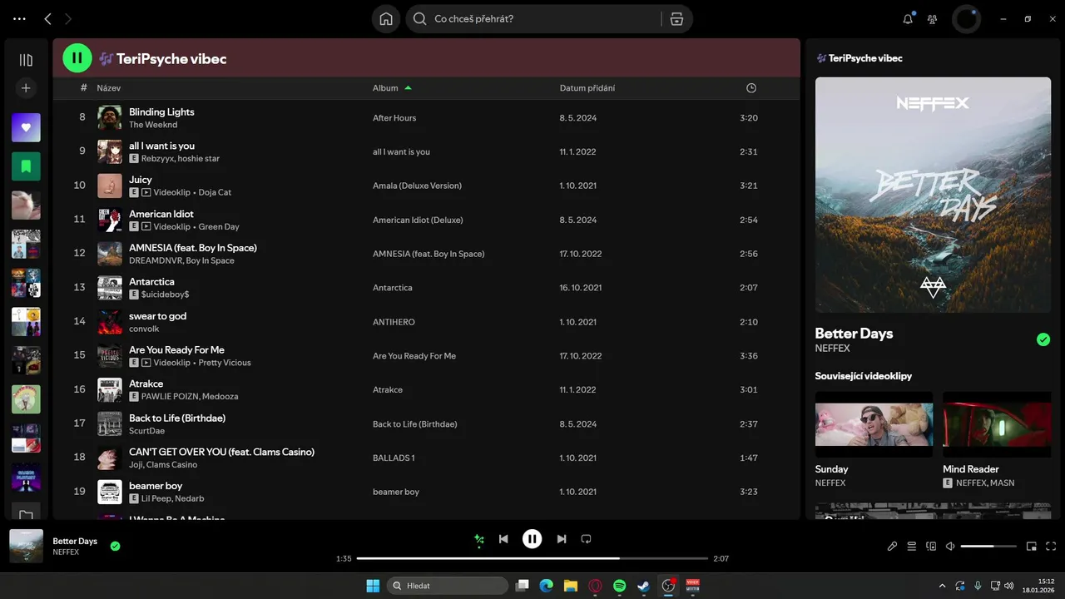Sort by Datum přidání column
This screenshot has width=1065, height=599.
click(x=587, y=88)
